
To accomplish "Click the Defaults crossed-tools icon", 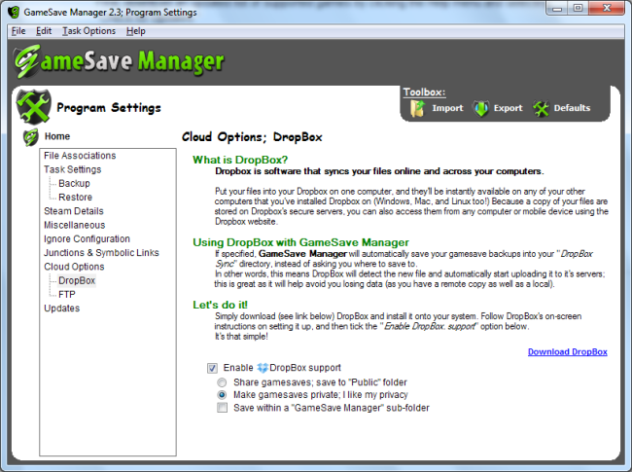I will (x=541, y=108).
